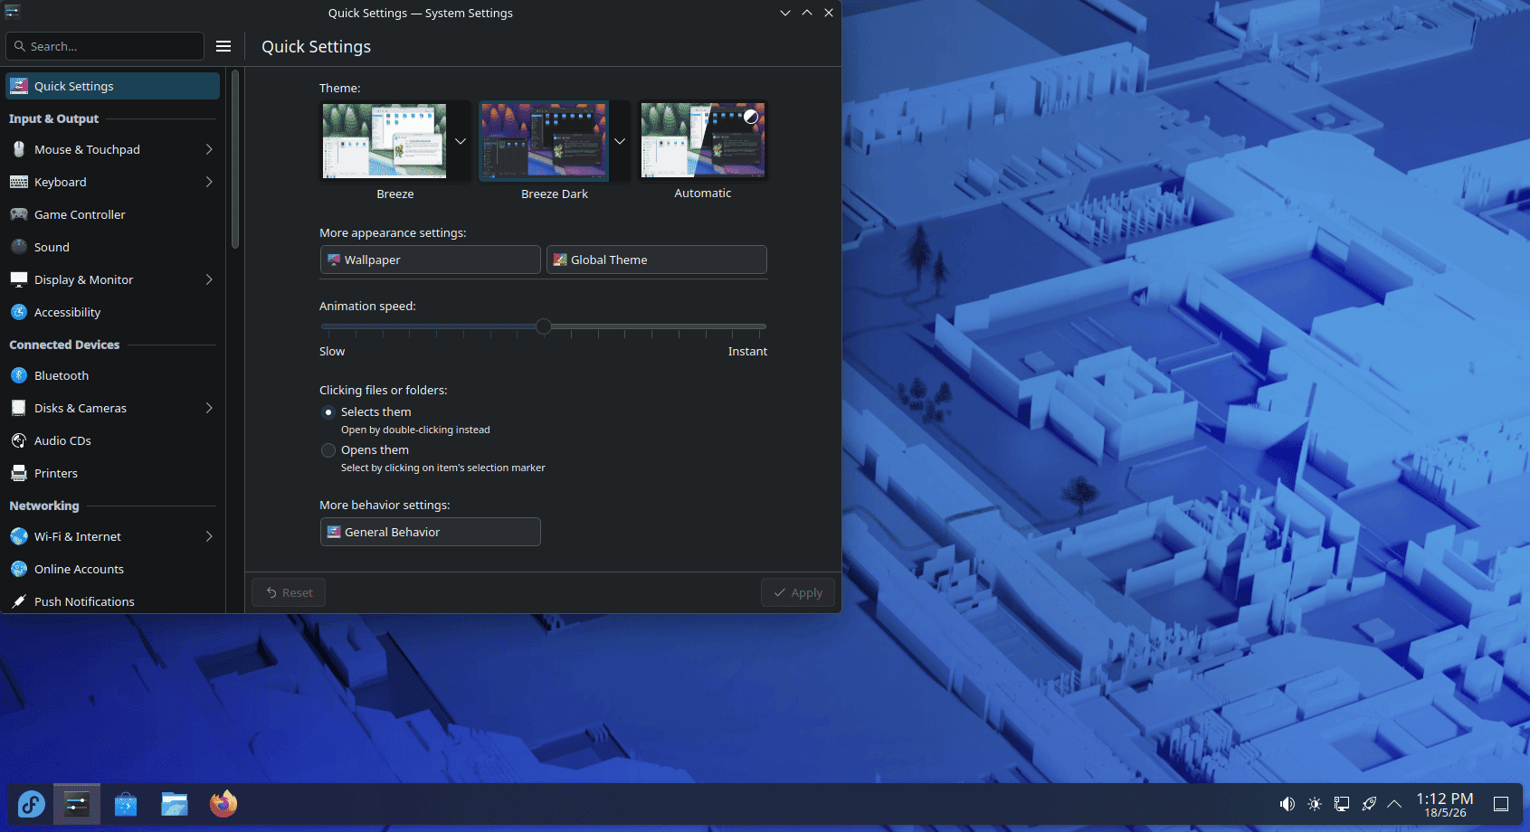Open the Bluetooth settings page
Image resolution: width=1530 pixels, height=832 pixels.
[112, 375]
